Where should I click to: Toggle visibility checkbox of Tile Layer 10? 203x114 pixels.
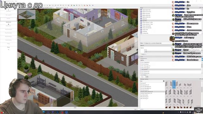pos(141,66)
